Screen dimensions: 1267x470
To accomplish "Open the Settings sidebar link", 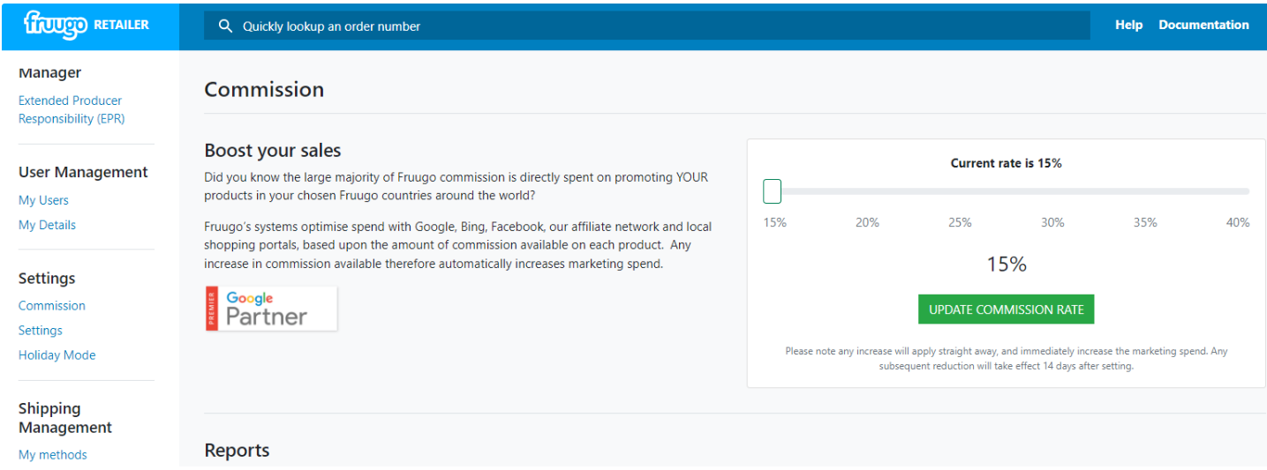I will pyautogui.click(x=41, y=331).
